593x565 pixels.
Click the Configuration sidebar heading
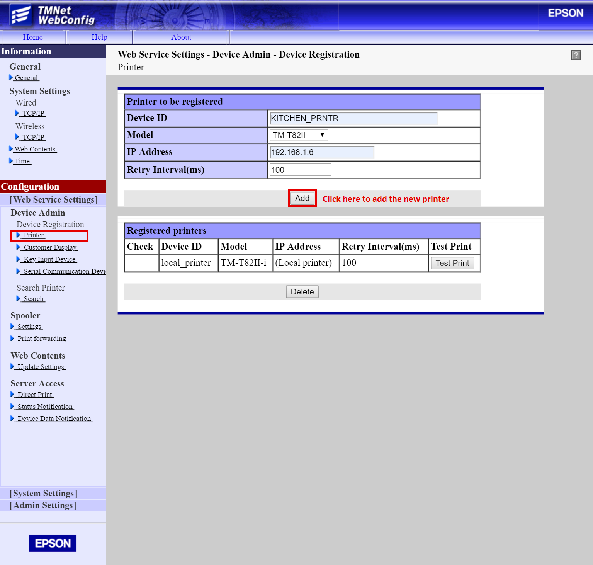tap(53, 187)
